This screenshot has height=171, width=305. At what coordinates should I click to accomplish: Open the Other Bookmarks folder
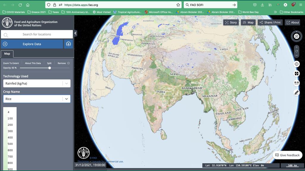(291, 12)
